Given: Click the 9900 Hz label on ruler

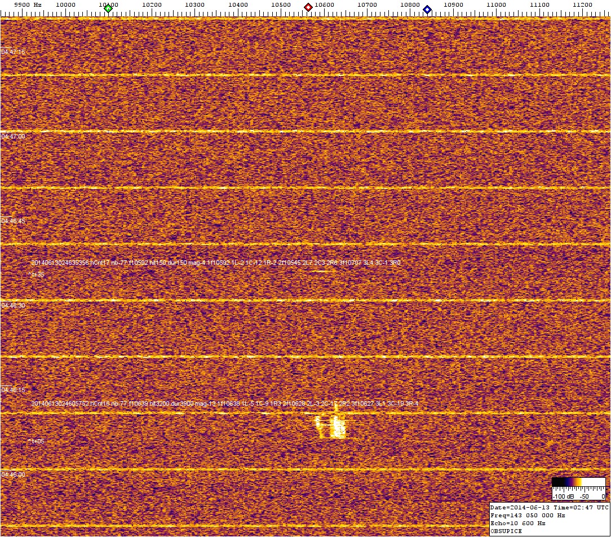Looking at the screenshot, I should [x=28, y=5].
